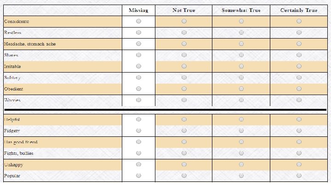The image size is (331, 186).
Task: Select Missing for Considerate row
Action: [138, 21]
